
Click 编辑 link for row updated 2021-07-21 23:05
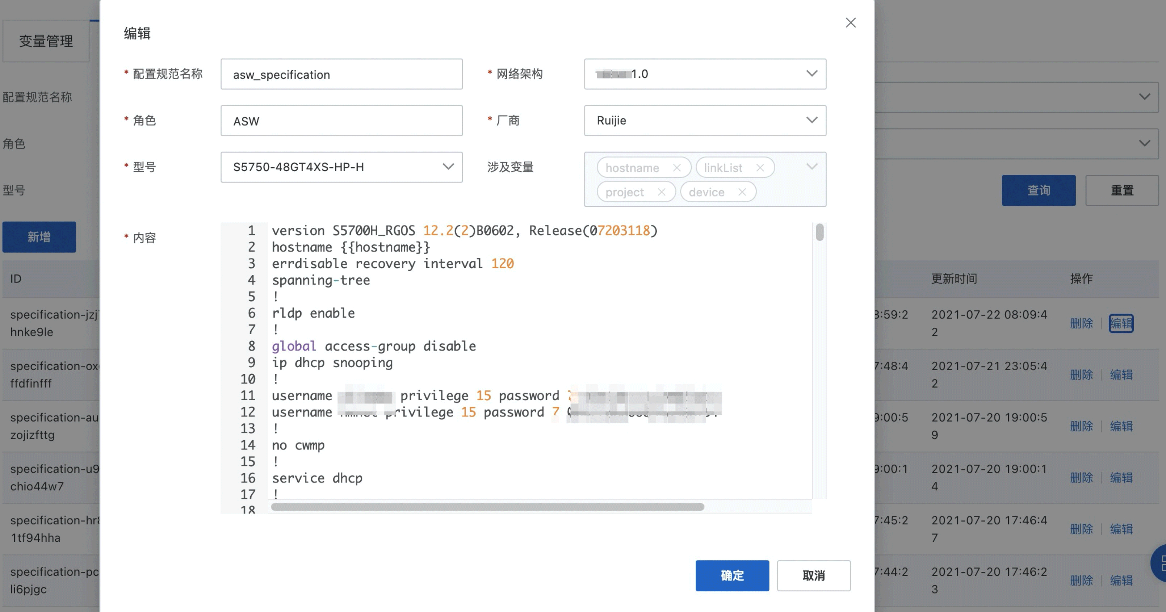1121,375
